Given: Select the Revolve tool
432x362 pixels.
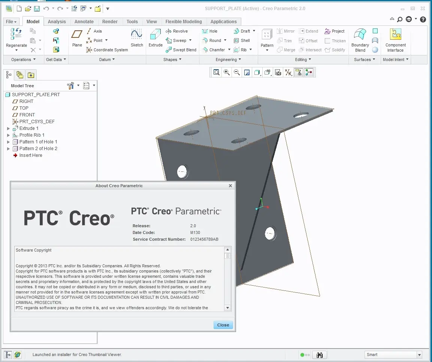Looking at the screenshot, I should pyautogui.click(x=176, y=31).
